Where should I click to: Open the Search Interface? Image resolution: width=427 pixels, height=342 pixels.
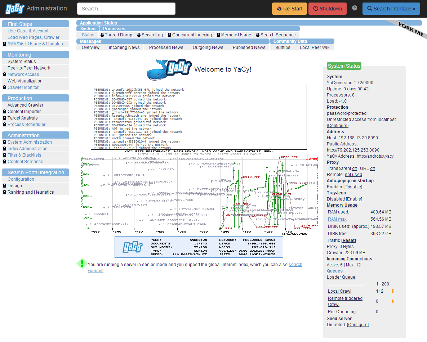(x=391, y=9)
